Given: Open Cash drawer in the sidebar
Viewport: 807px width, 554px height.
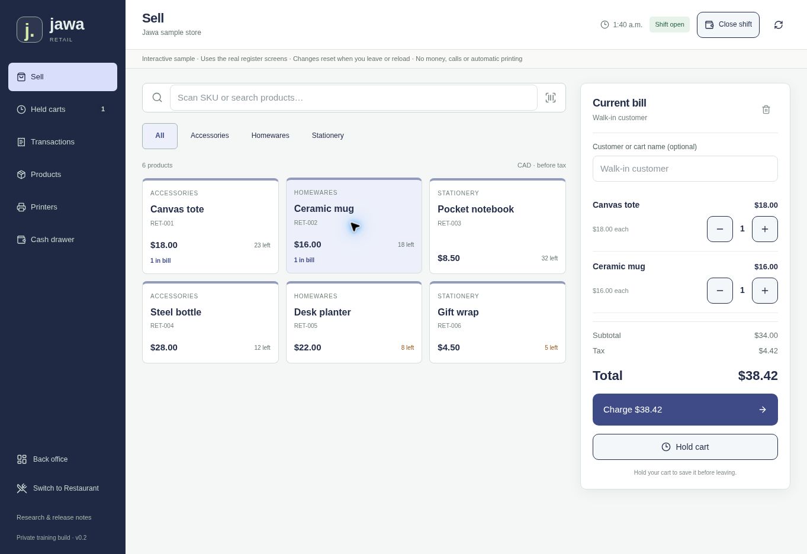Looking at the screenshot, I should (x=63, y=240).
